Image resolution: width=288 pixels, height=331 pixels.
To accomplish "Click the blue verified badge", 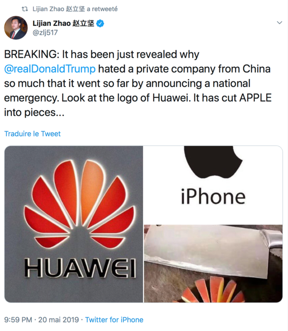I will [100, 24].
